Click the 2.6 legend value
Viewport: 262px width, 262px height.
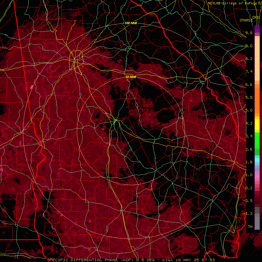point(249,149)
